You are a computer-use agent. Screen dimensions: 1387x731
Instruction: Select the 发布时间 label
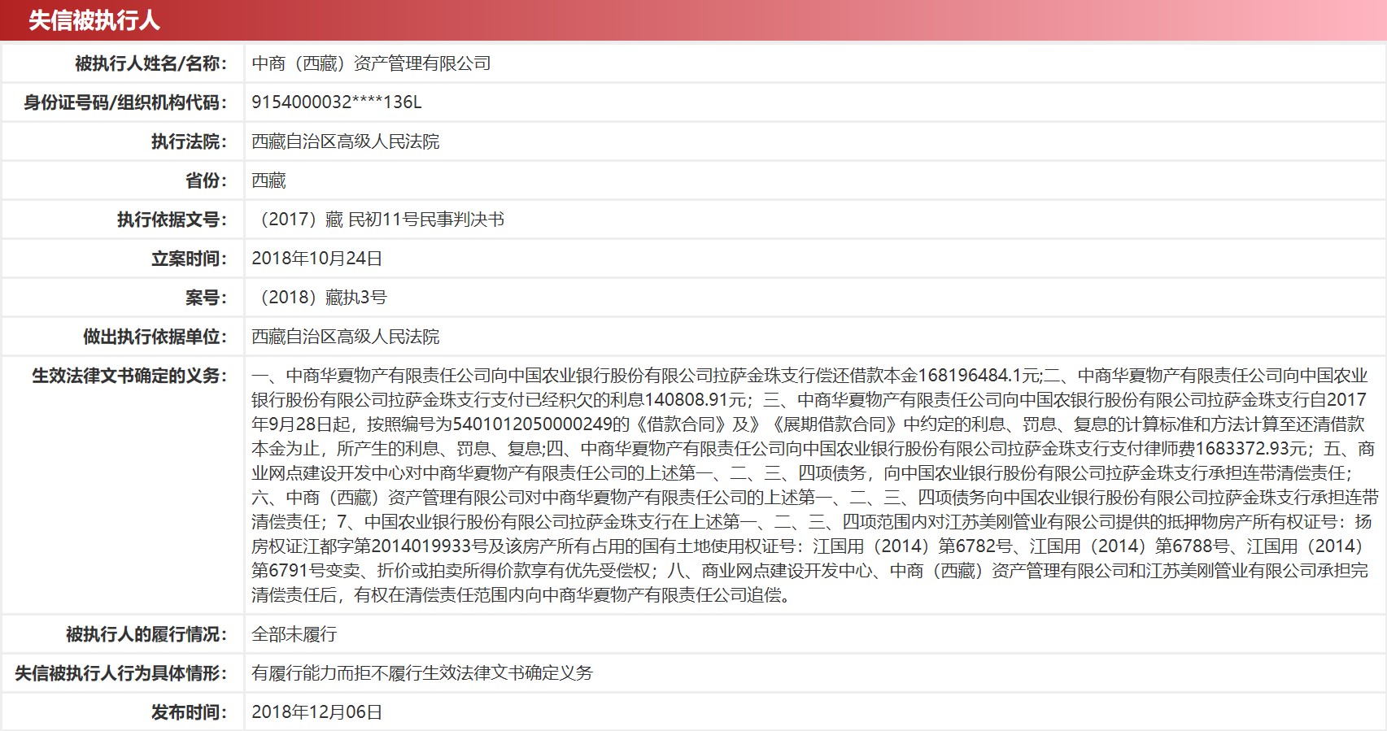pos(190,712)
